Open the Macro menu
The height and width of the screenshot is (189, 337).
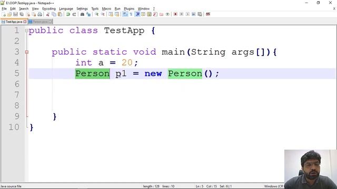(106, 9)
